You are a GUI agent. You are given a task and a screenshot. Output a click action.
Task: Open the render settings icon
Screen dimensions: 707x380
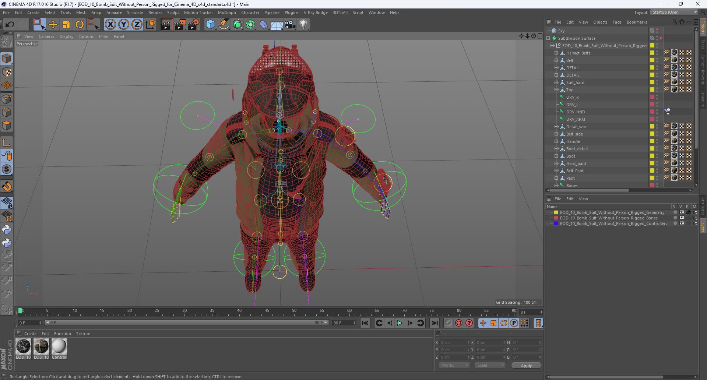point(194,25)
